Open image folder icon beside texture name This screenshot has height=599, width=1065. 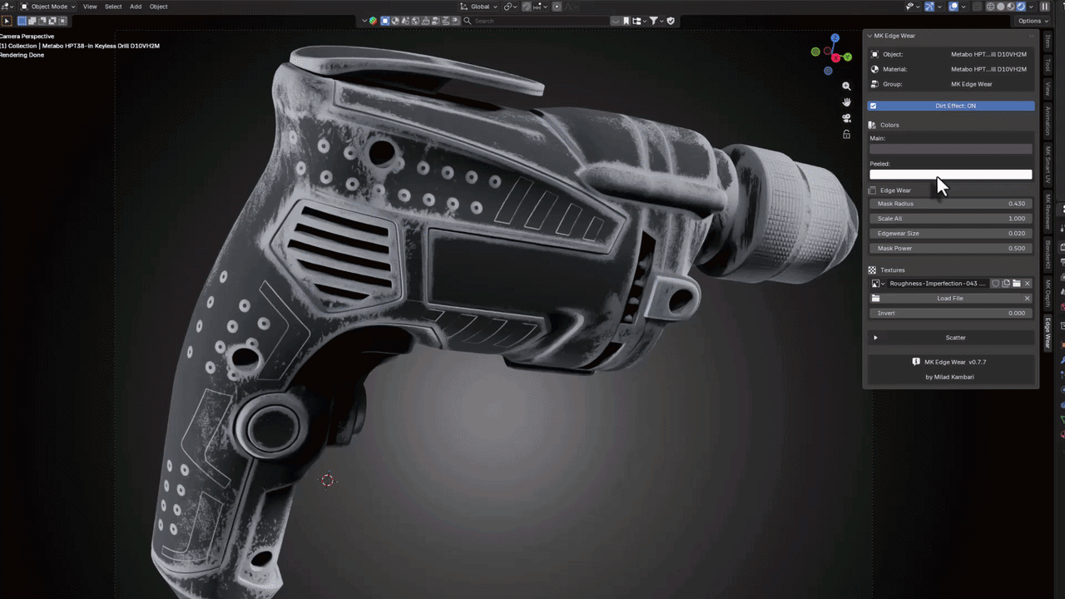point(1017,284)
